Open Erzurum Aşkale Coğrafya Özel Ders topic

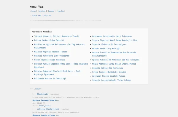61,65
